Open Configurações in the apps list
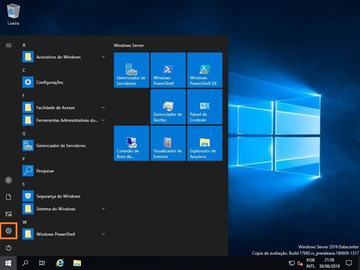 [x=64, y=82]
